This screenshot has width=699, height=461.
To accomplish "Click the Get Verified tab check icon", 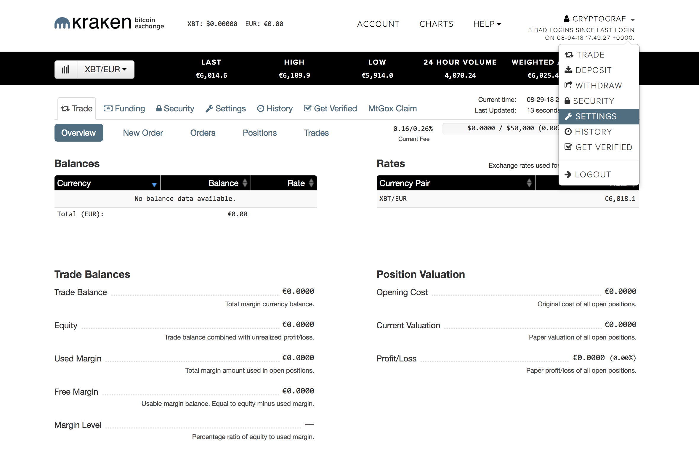I will click(x=307, y=108).
